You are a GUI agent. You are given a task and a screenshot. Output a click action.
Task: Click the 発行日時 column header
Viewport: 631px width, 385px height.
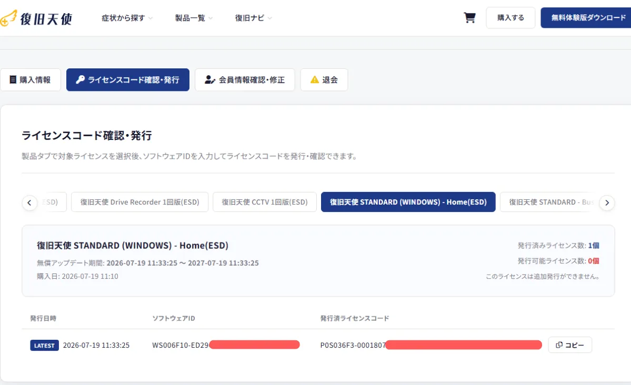43,318
